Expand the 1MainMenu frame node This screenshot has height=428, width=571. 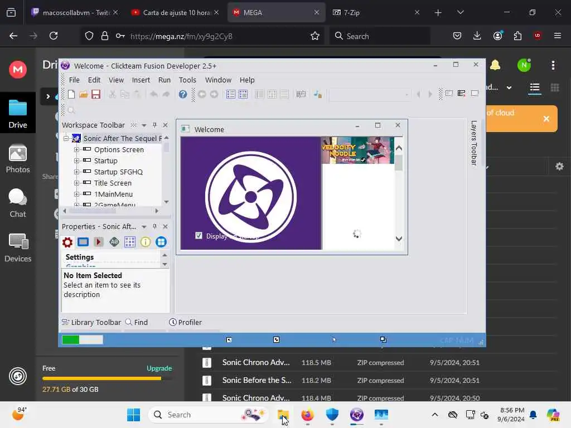(x=76, y=194)
